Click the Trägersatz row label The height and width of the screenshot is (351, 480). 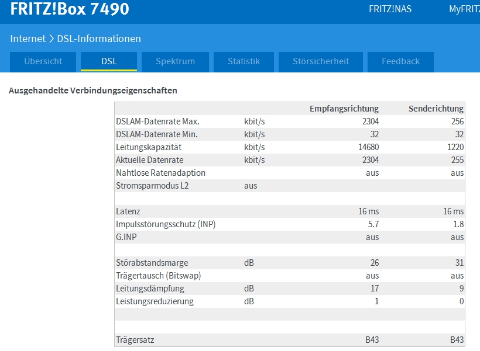135,340
